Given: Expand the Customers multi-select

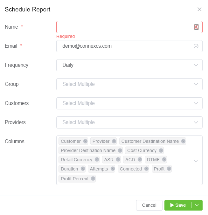Looking at the screenshot, I should click(129, 103).
